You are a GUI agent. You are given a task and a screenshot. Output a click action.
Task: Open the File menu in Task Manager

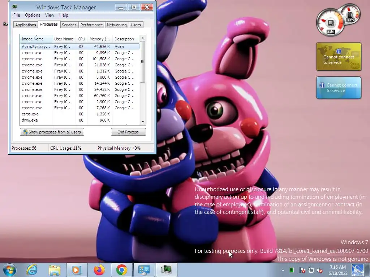tap(17, 15)
